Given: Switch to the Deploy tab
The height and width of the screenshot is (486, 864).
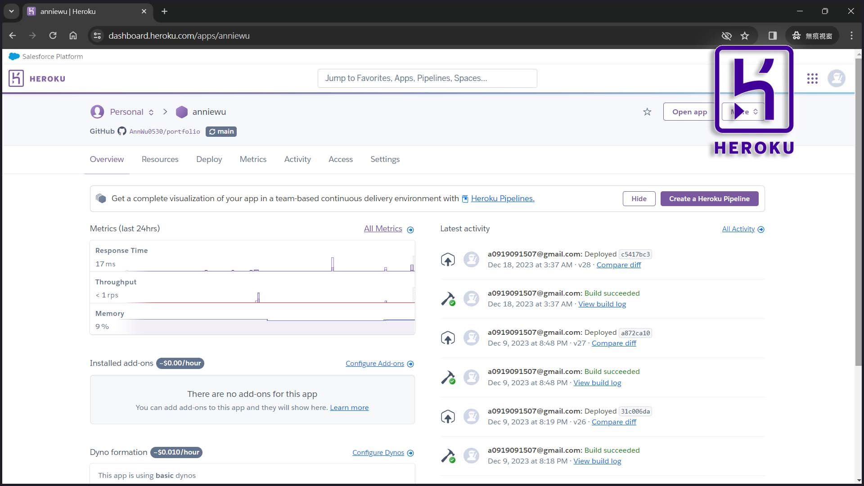Looking at the screenshot, I should tap(209, 159).
